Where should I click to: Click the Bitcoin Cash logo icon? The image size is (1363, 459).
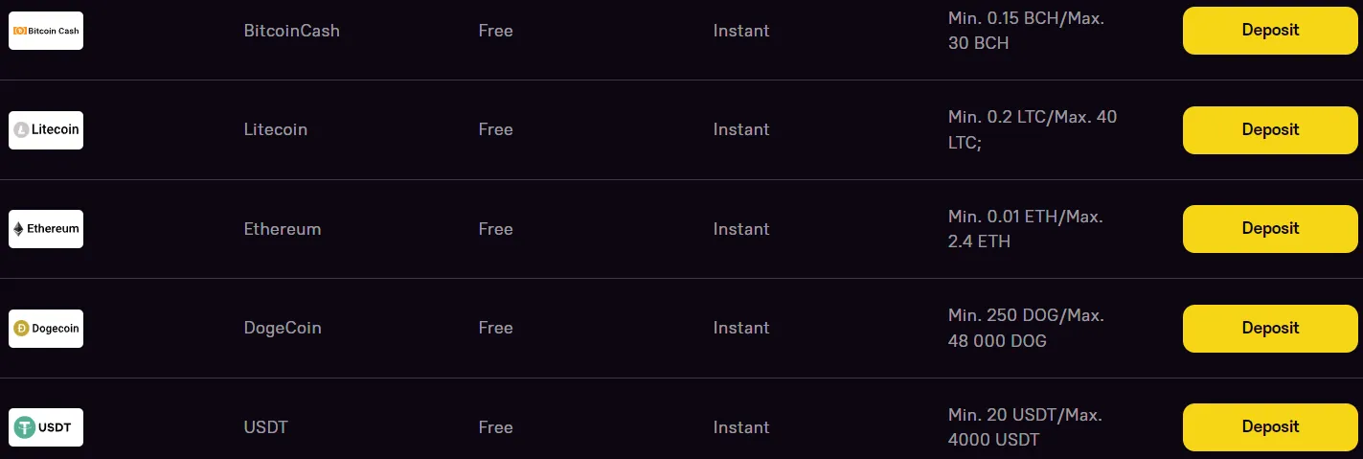tap(46, 31)
